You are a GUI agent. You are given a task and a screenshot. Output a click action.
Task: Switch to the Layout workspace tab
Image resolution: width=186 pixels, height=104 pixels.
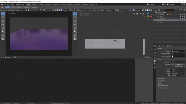[x=28, y=5]
